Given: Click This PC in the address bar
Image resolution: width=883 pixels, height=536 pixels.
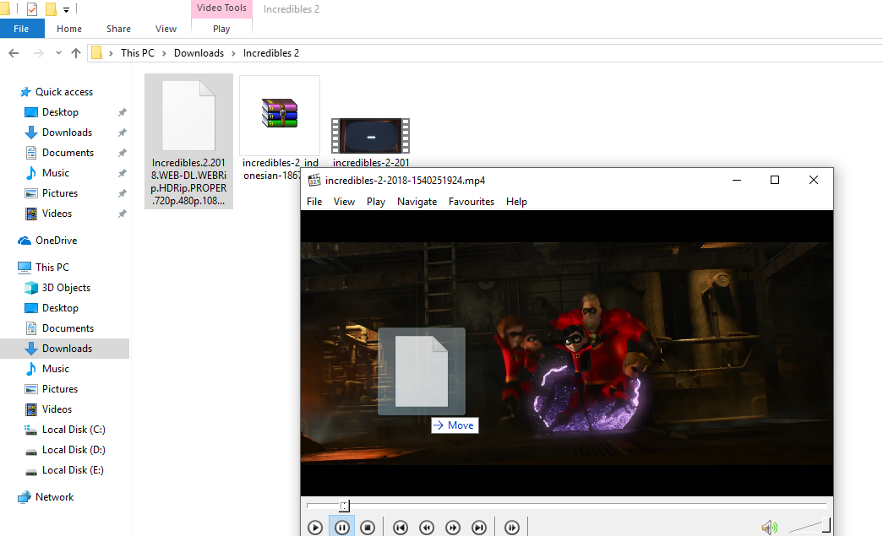Looking at the screenshot, I should 138,53.
